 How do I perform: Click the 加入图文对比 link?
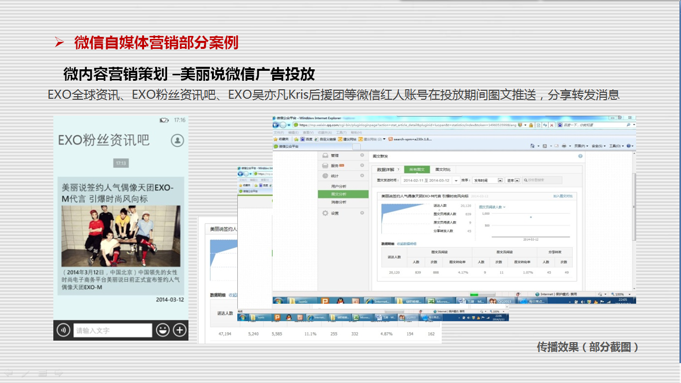click(563, 196)
